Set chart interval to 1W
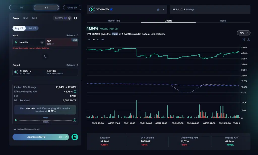 point(103,40)
